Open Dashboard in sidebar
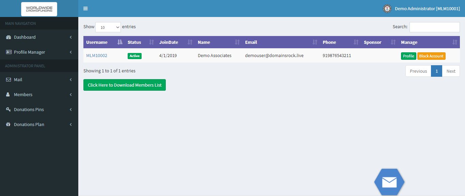This screenshot has width=465, height=196. (x=39, y=37)
